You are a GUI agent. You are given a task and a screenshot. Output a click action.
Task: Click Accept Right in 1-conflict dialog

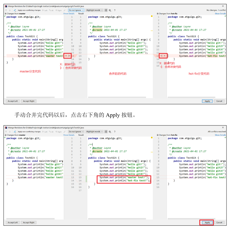29,101
